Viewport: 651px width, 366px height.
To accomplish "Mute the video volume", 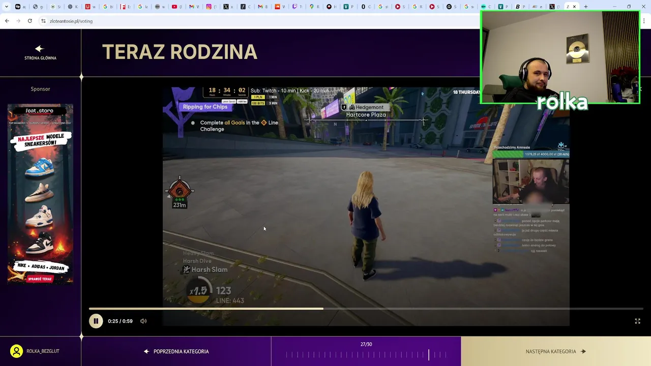I will pyautogui.click(x=143, y=321).
